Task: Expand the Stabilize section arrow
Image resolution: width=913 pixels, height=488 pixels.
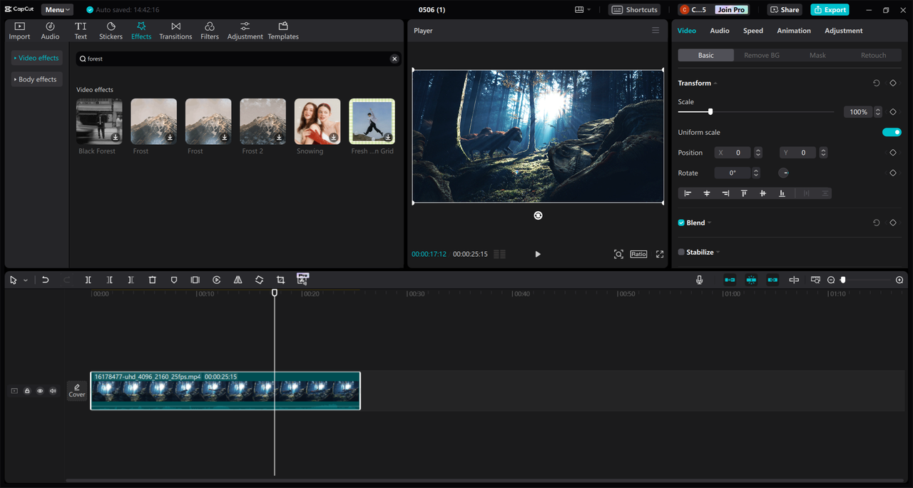Action: tap(718, 252)
